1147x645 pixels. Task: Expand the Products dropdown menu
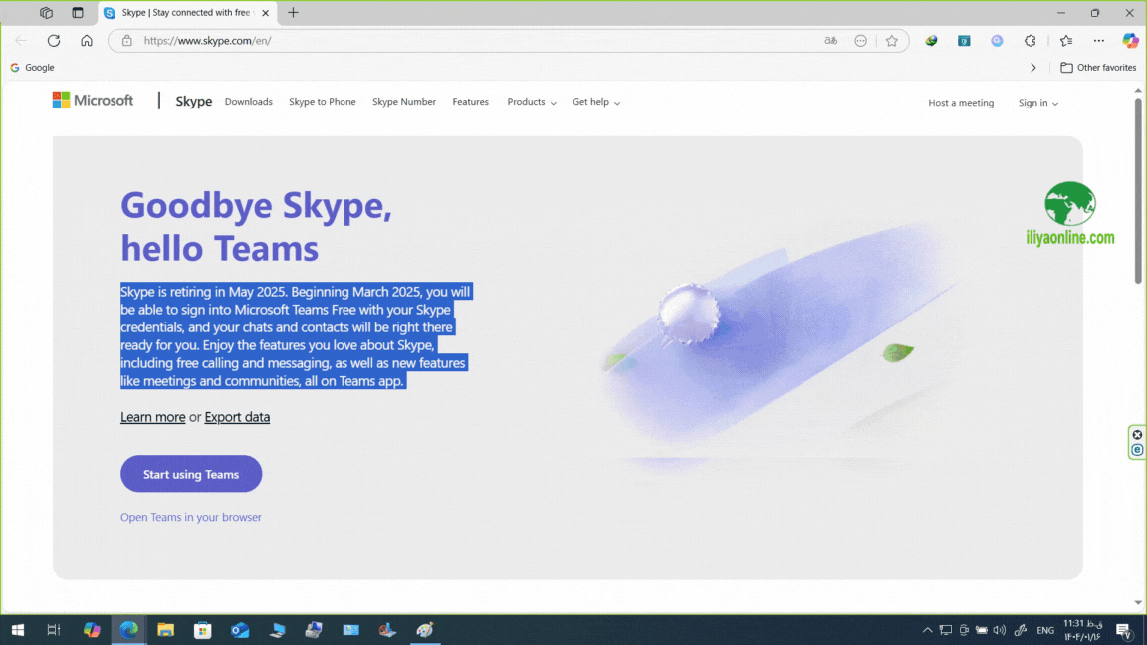tap(531, 102)
